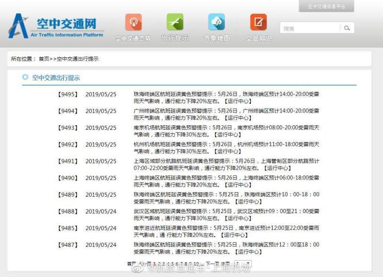The image size is (383, 277).
Task: Open notice 9495 about 珠海终端区 delay
Action: 226,98
